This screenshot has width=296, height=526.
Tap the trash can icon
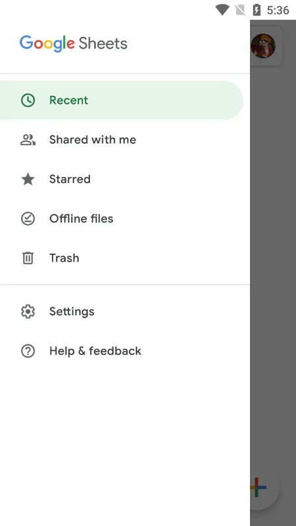28,258
